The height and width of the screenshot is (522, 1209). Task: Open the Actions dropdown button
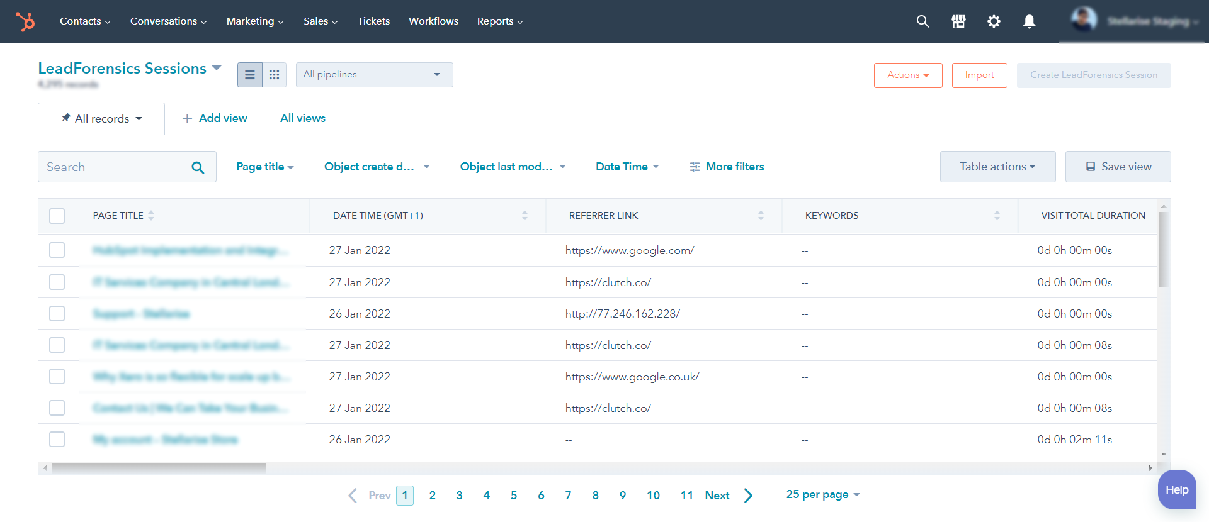pos(908,75)
